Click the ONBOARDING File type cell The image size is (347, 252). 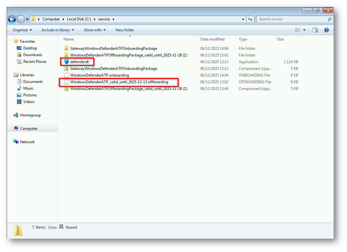[254, 75]
